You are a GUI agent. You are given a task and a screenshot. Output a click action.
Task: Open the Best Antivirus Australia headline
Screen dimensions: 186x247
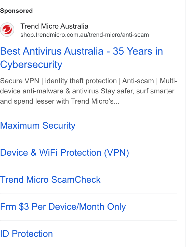[x=81, y=58]
